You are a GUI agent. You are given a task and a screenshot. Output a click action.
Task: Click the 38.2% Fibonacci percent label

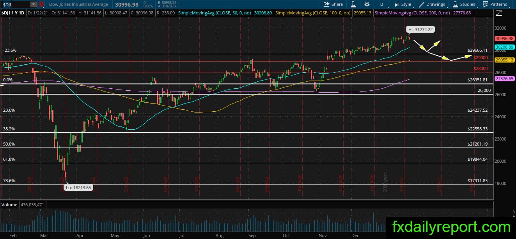tap(9, 129)
